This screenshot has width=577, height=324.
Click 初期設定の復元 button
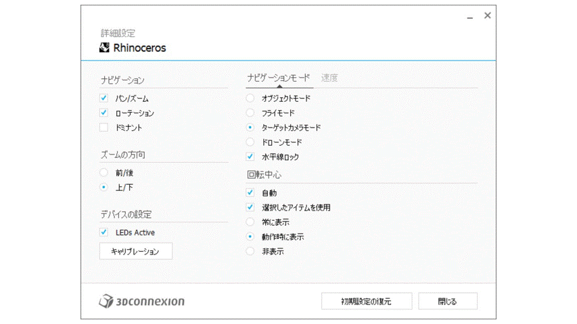(367, 301)
